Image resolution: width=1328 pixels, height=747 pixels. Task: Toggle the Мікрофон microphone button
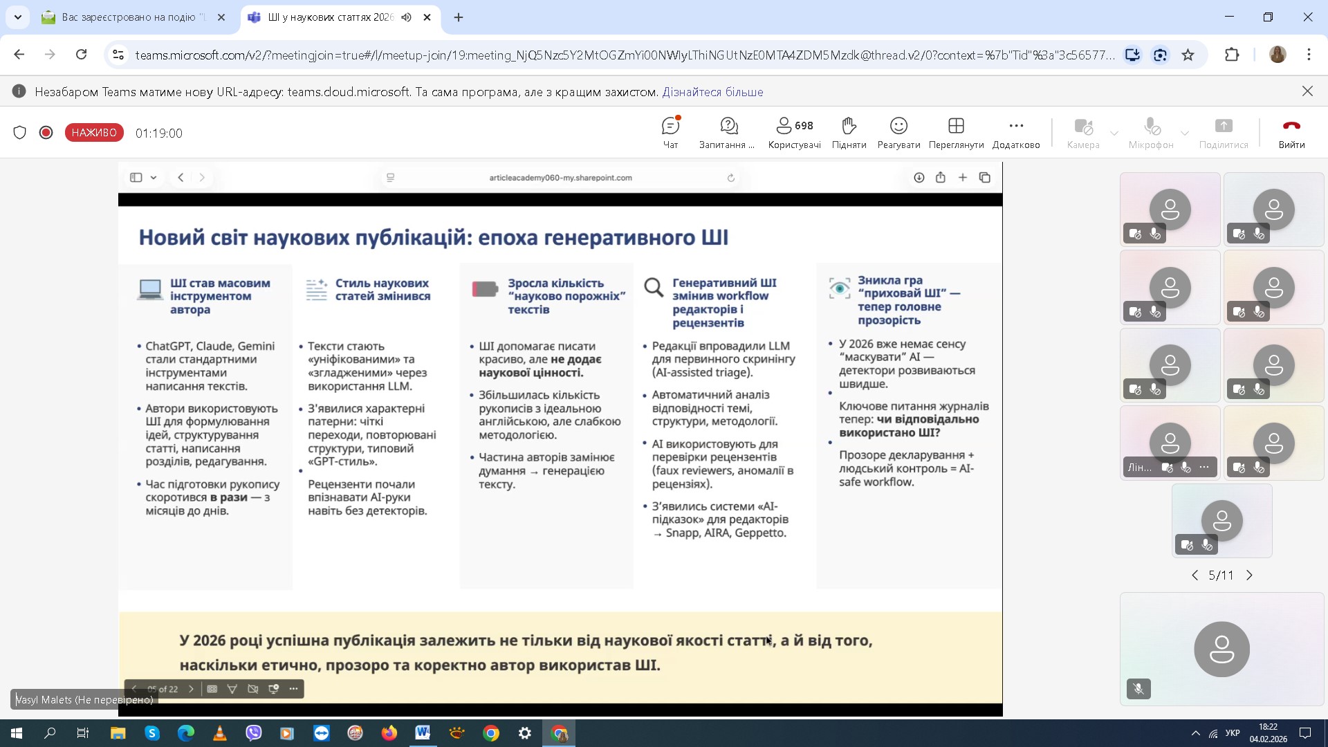pyautogui.click(x=1151, y=127)
